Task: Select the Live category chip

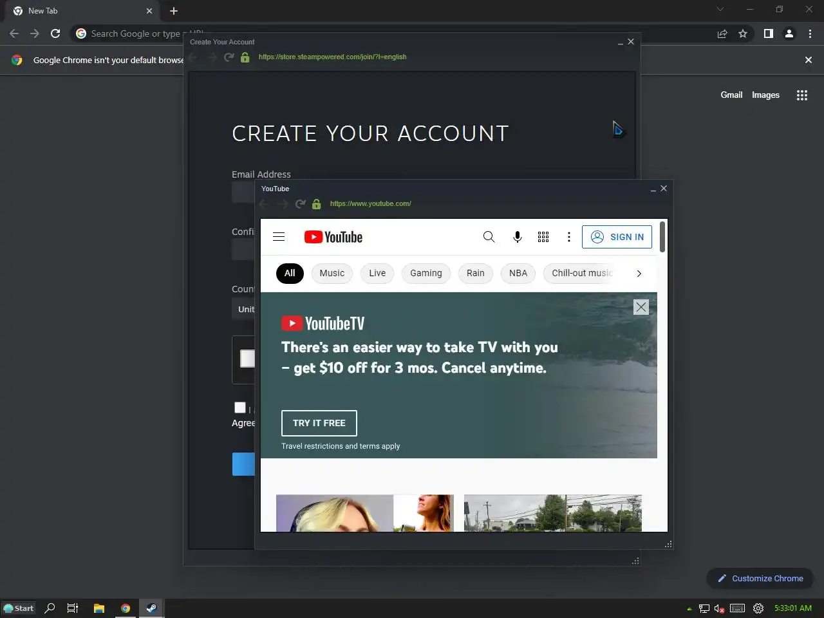Action: click(377, 273)
